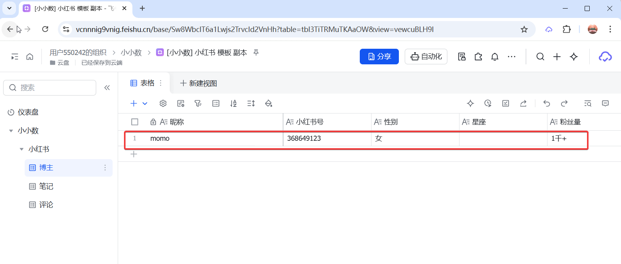
Task: Redo the last action
Action: (564, 103)
